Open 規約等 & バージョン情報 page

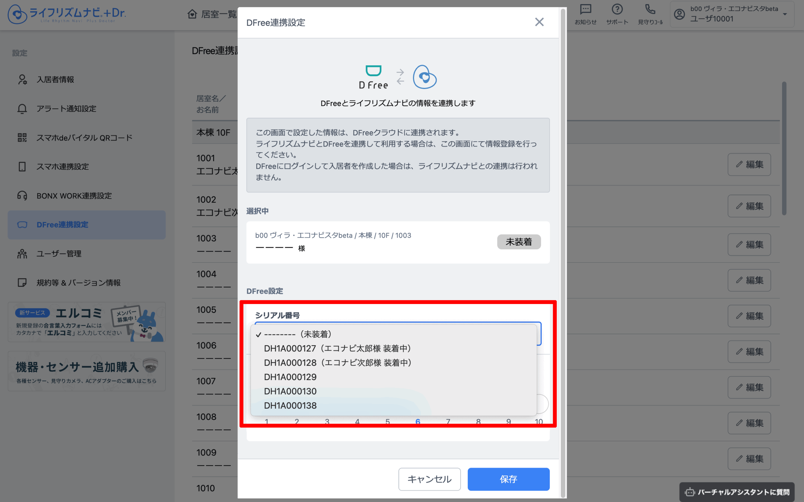pyautogui.click(x=87, y=283)
